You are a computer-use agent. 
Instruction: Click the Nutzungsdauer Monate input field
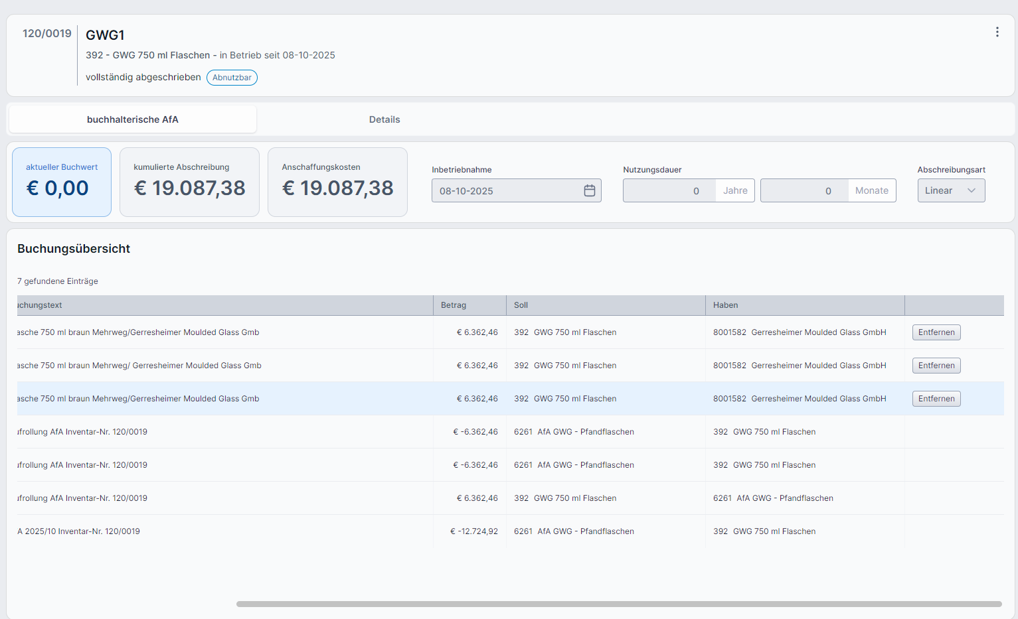pos(804,190)
